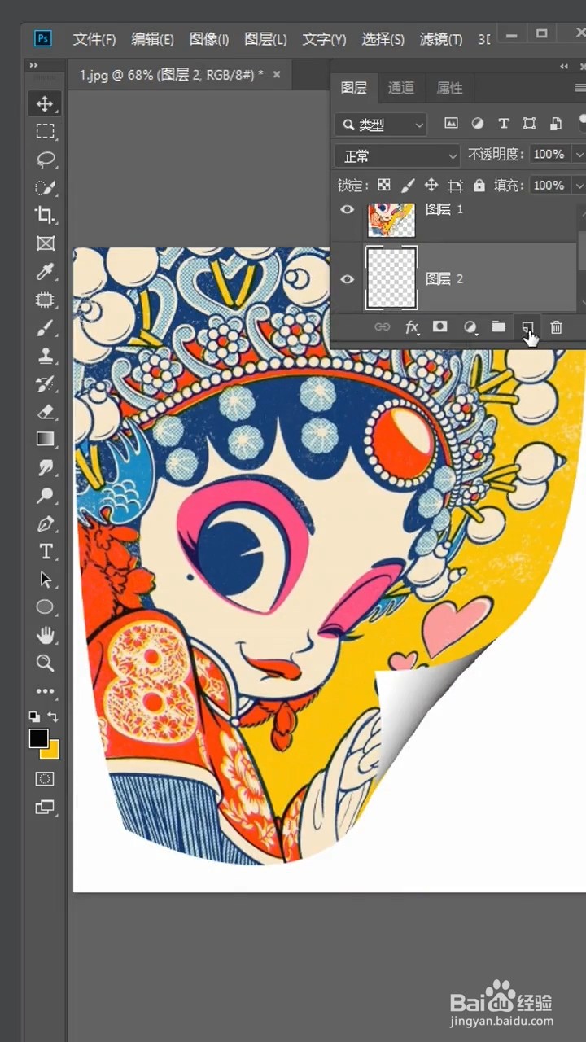The height and width of the screenshot is (1042, 586).
Task: Select the Zoom tool
Action: pyautogui.click(x=45, y=663)
